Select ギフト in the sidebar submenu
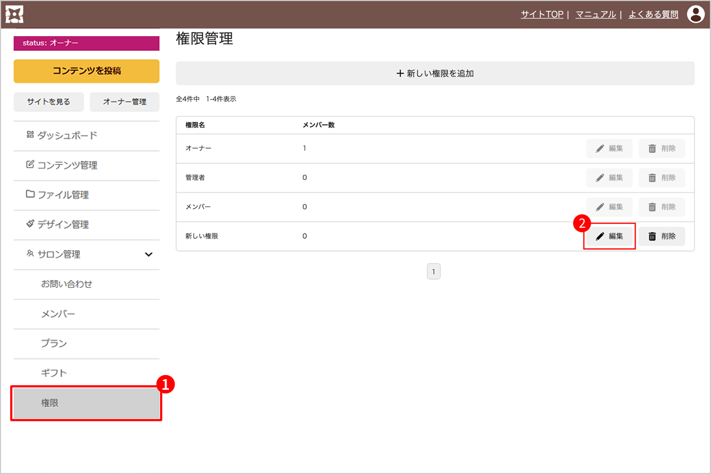711x474 pixels. (54, 373)
